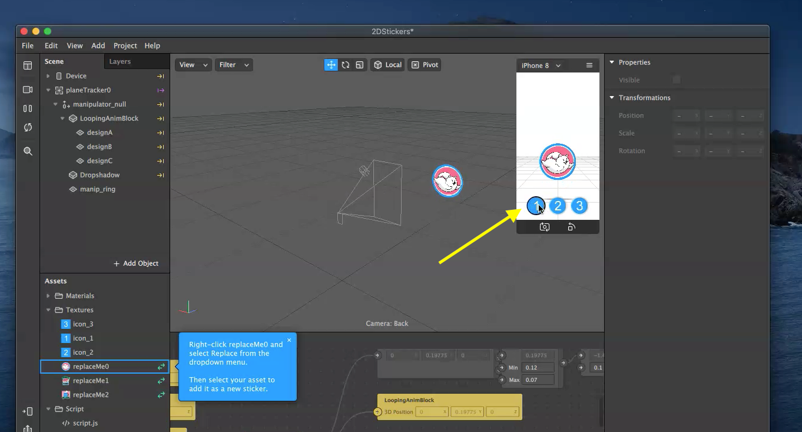This screenshot has height=432, width=802.
Task: Click the search icon in left sidebar
Action: (27, 151)
